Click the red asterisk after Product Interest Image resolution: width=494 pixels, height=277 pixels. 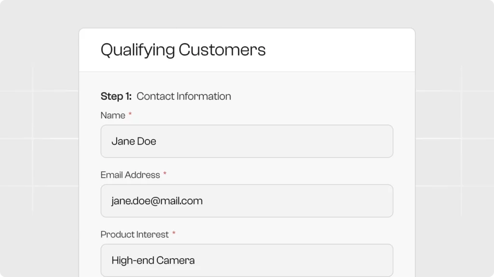click(x=174, y=234)
